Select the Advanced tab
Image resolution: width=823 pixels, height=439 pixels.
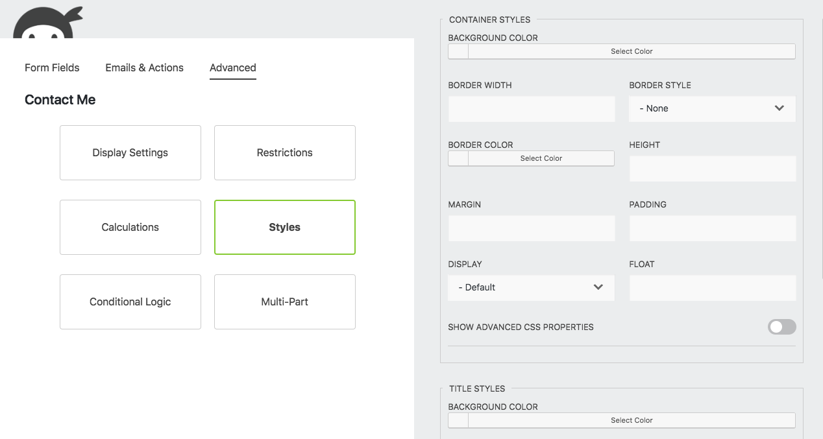pos(232,67)
